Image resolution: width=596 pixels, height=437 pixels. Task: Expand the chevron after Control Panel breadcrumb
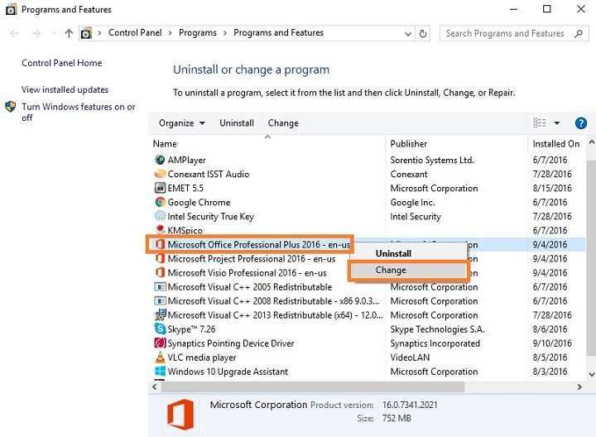(170, 33)
